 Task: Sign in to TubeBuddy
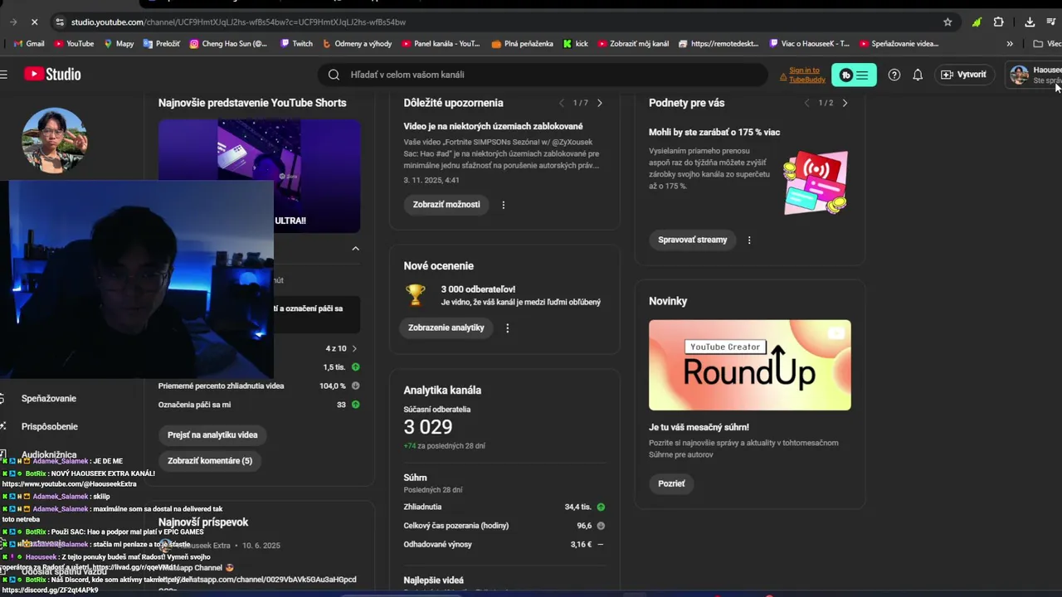(x=803, y=75)
